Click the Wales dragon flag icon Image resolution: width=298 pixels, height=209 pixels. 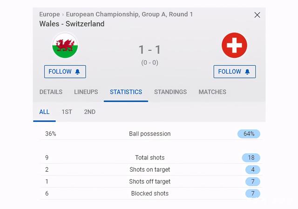[x=65, y=45]
